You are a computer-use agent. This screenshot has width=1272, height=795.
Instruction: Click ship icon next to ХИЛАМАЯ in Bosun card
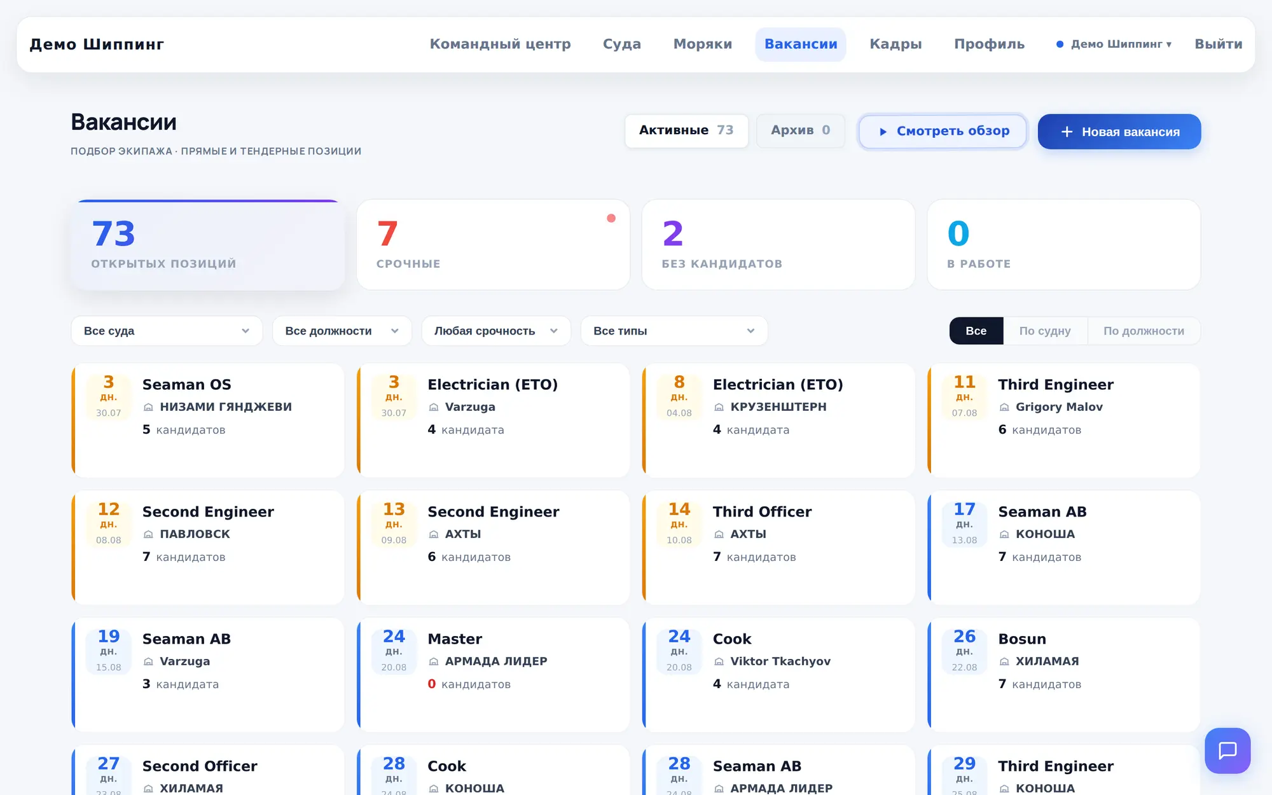tap(1004, 661)
